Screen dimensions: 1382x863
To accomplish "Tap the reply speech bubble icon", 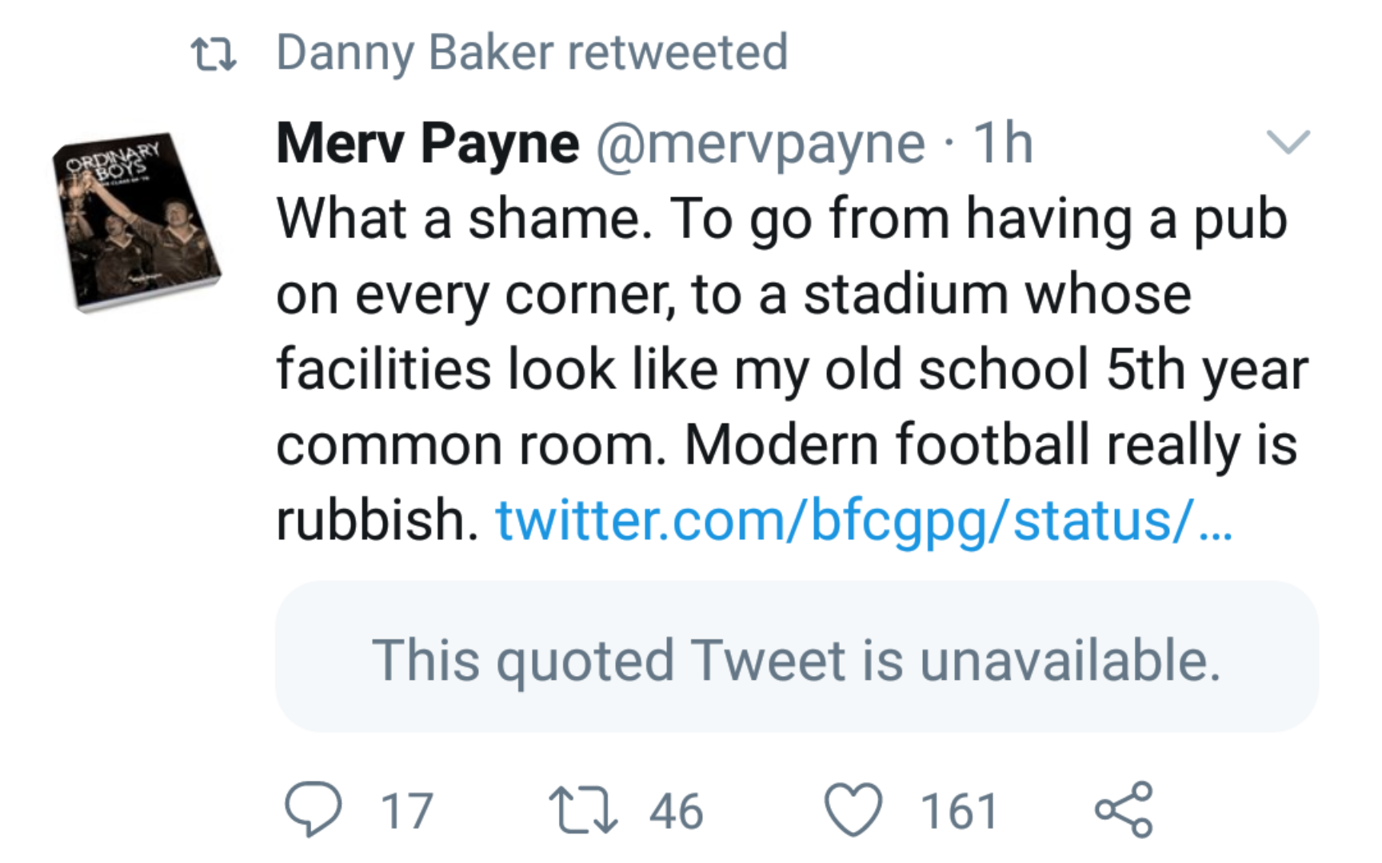I will point(314,809).
